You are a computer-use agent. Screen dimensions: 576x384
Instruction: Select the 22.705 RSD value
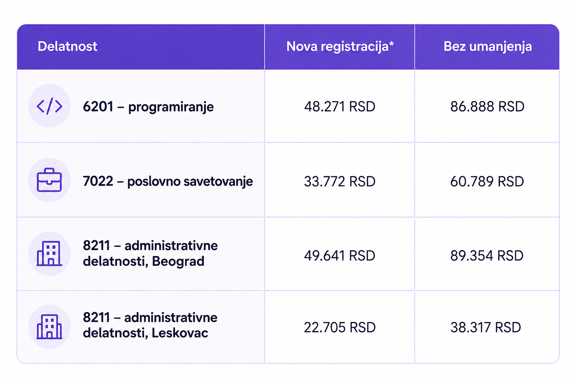pos(340,327)
